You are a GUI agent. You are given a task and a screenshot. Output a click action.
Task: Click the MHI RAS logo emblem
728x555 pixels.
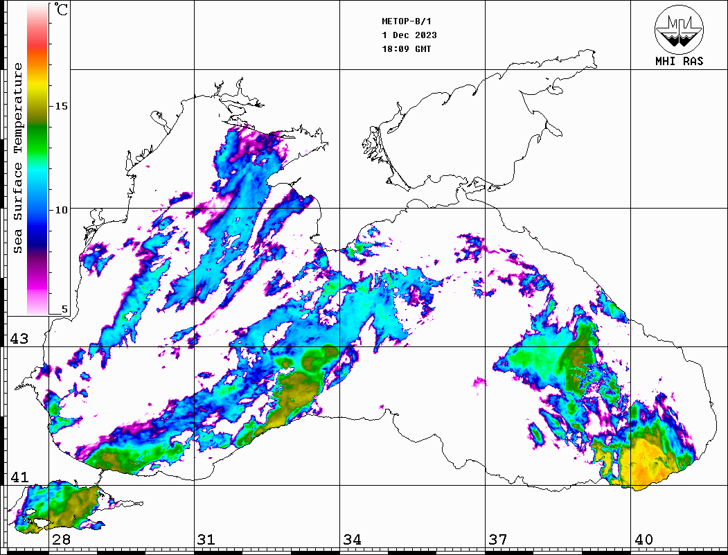(680, 29)
